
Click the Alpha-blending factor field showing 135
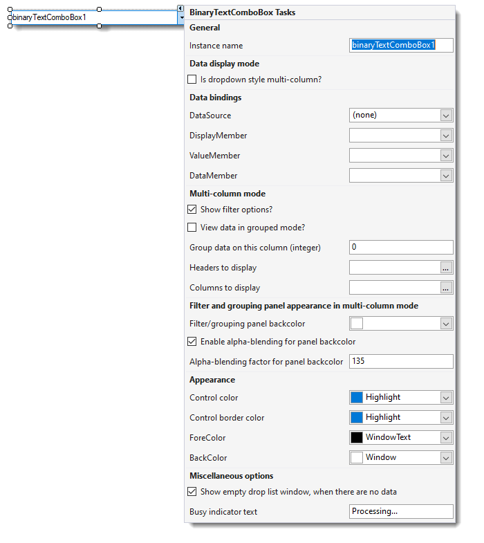(401, 362)
